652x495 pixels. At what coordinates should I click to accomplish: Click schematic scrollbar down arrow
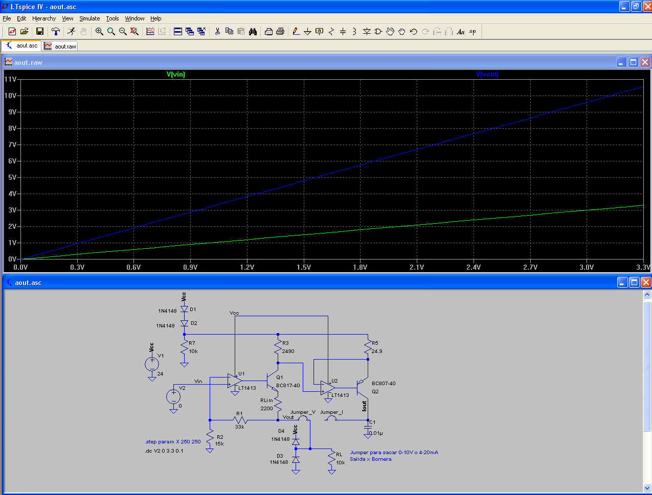pyautogui.click(x=647, y=488)
